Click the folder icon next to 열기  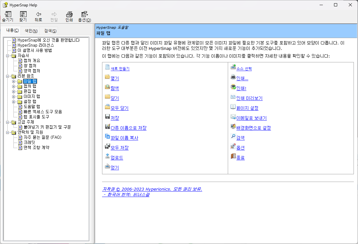tap(107, 77)
